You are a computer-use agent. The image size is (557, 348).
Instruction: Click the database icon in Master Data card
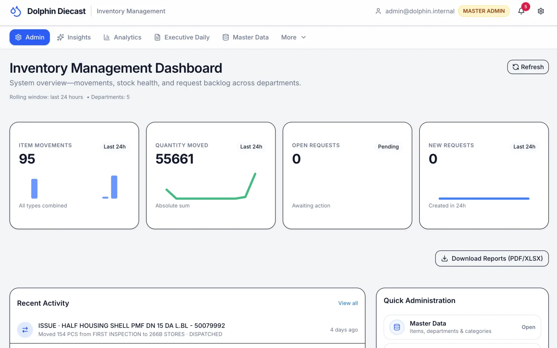397,327
